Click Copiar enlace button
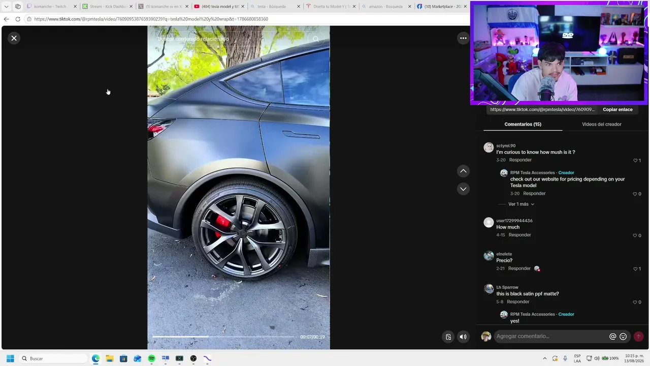 [x=617, y=109]
